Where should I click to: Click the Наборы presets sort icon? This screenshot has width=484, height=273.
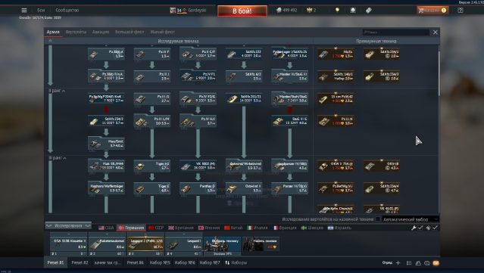point(227,262)
